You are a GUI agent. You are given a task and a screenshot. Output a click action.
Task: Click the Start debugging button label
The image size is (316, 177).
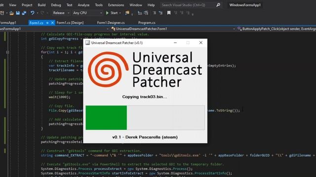(114, 13)
